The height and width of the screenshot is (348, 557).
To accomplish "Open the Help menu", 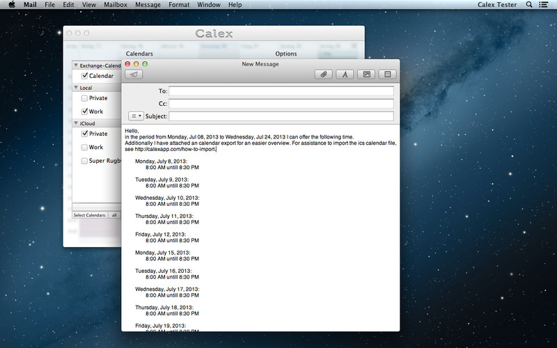I will click(x=235, y=5).
